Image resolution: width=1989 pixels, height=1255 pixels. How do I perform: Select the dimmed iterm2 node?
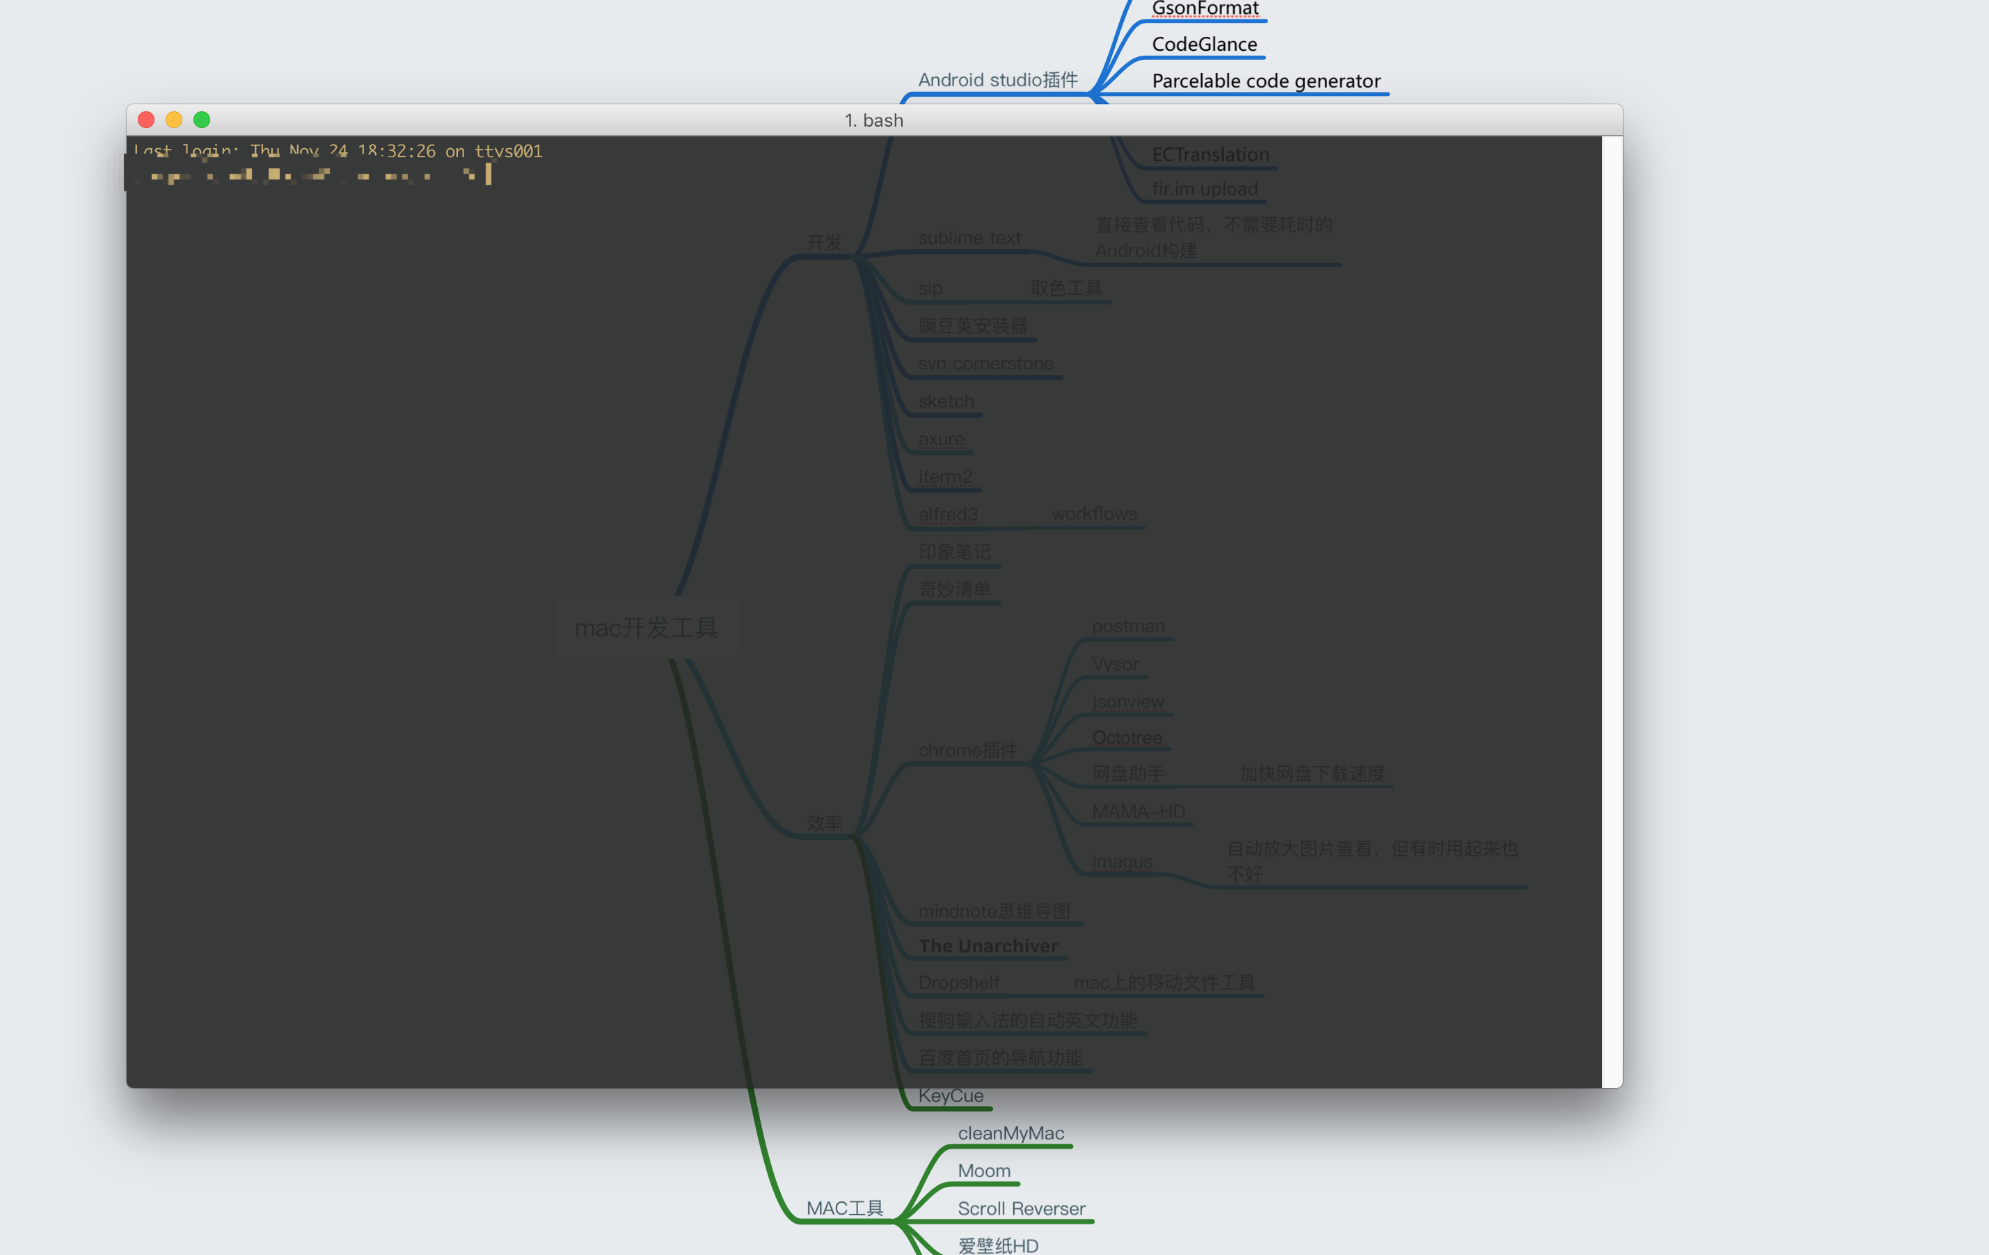click(x=945, y=477)
